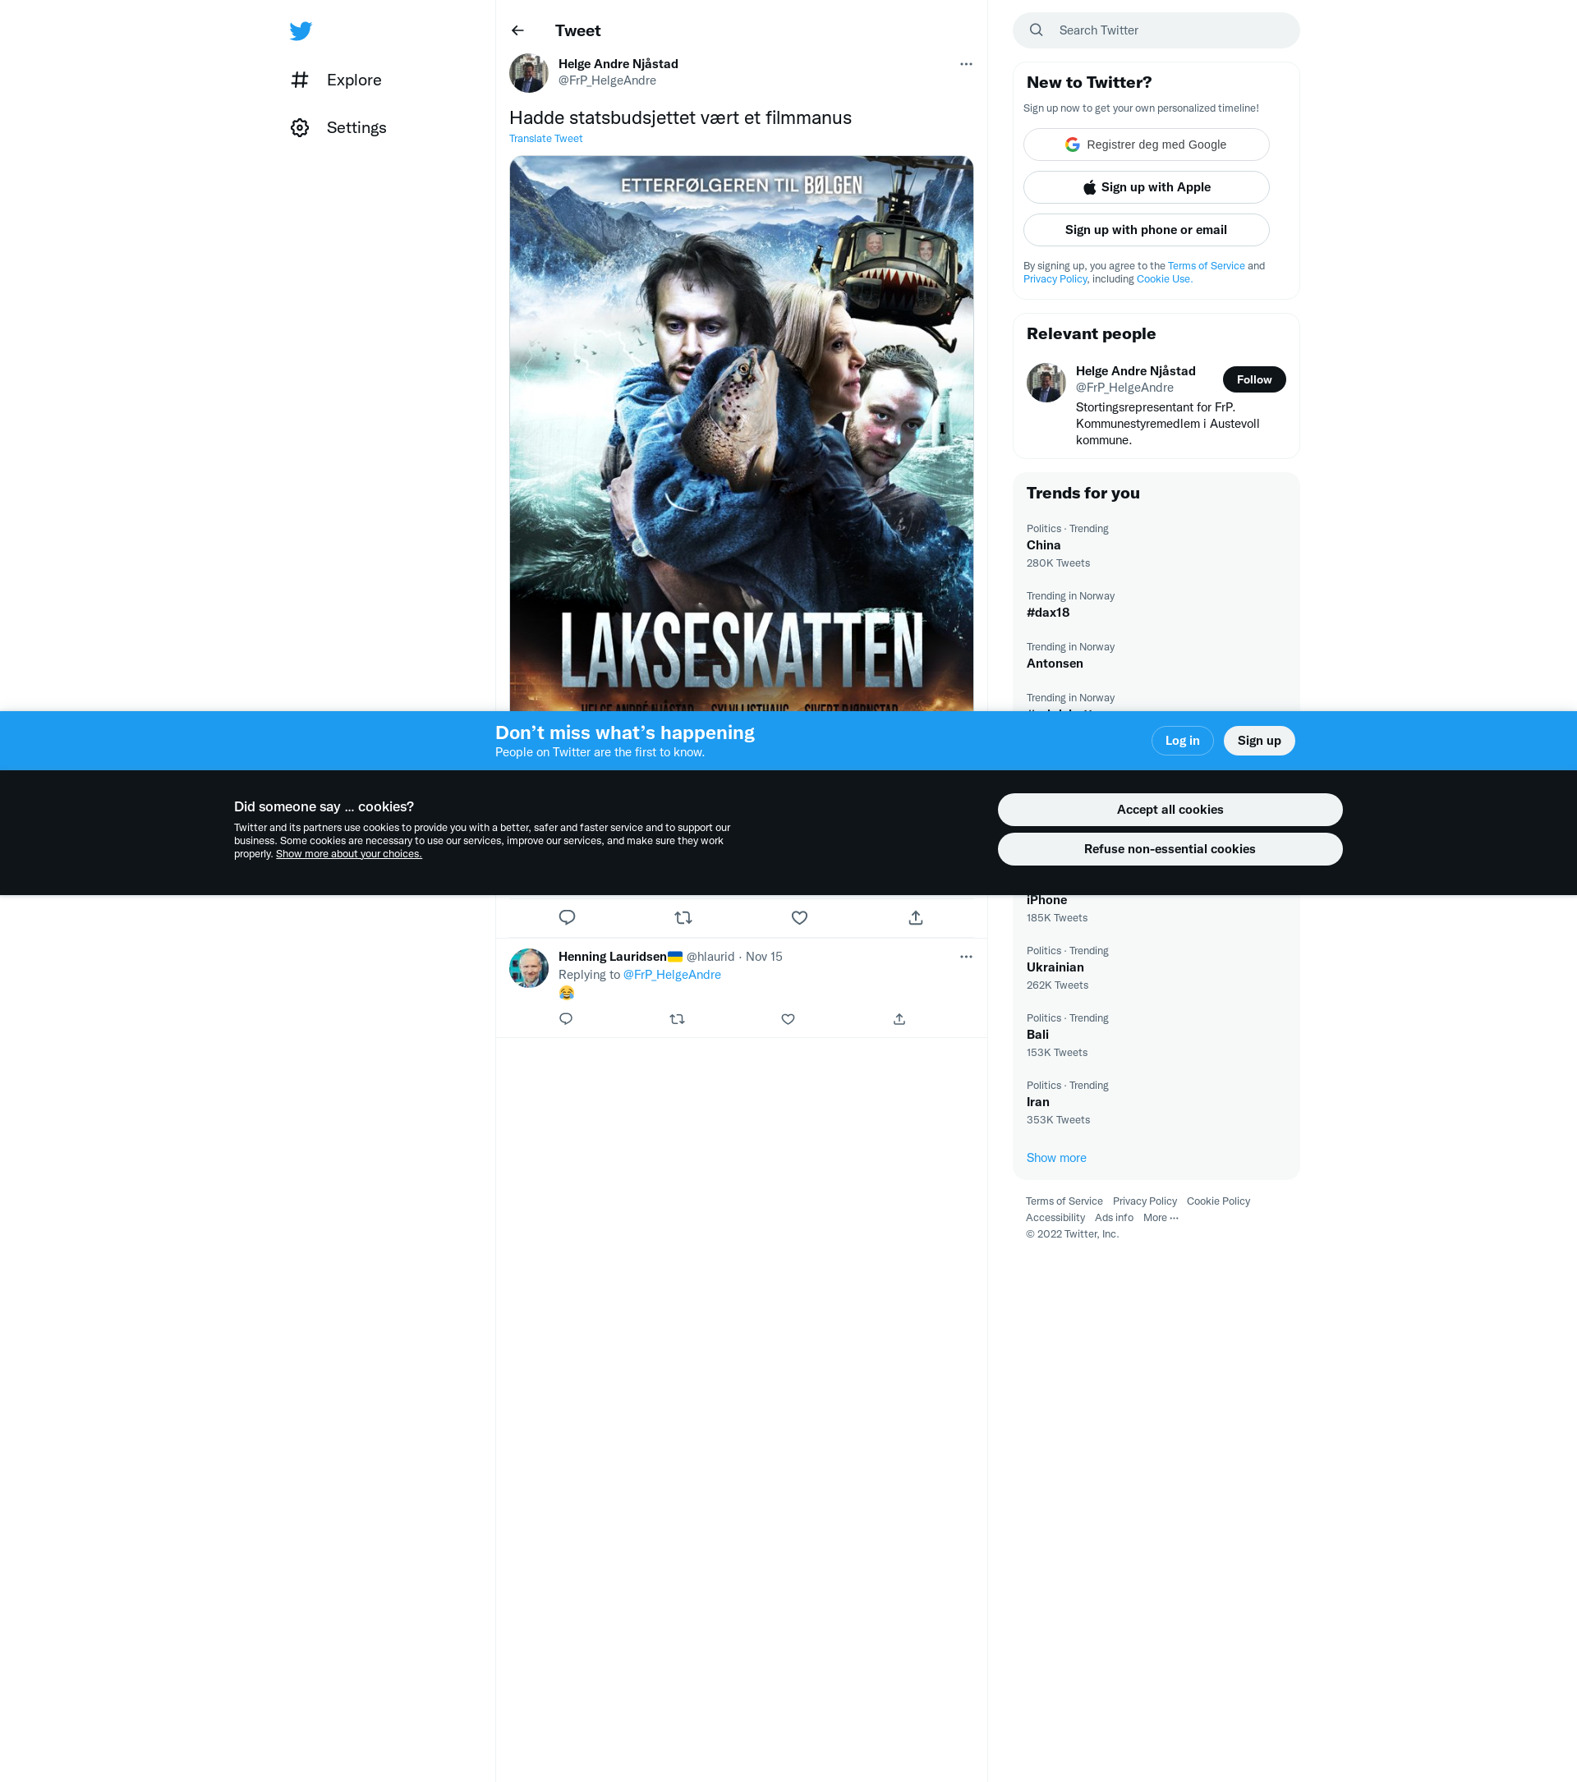This screenshot has height=1782, width=1577.
Task: Open the Terms of Service signup link
Action: pos(1207,266)
